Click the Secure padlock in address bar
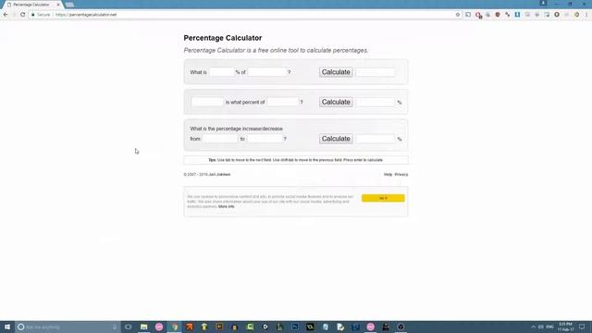 [33, 15]
